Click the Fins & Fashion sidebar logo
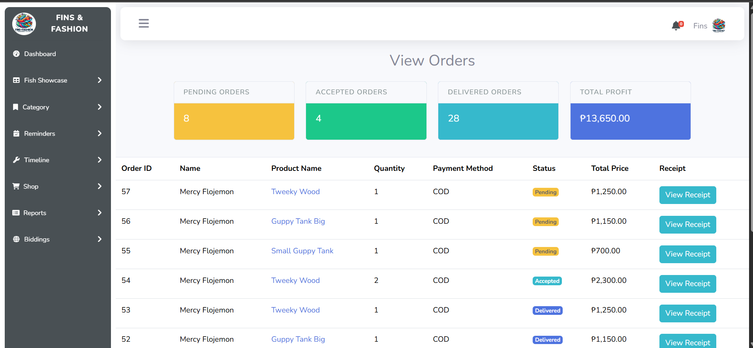The height and width of the screenshot is (348, 753). click(24, 24)
